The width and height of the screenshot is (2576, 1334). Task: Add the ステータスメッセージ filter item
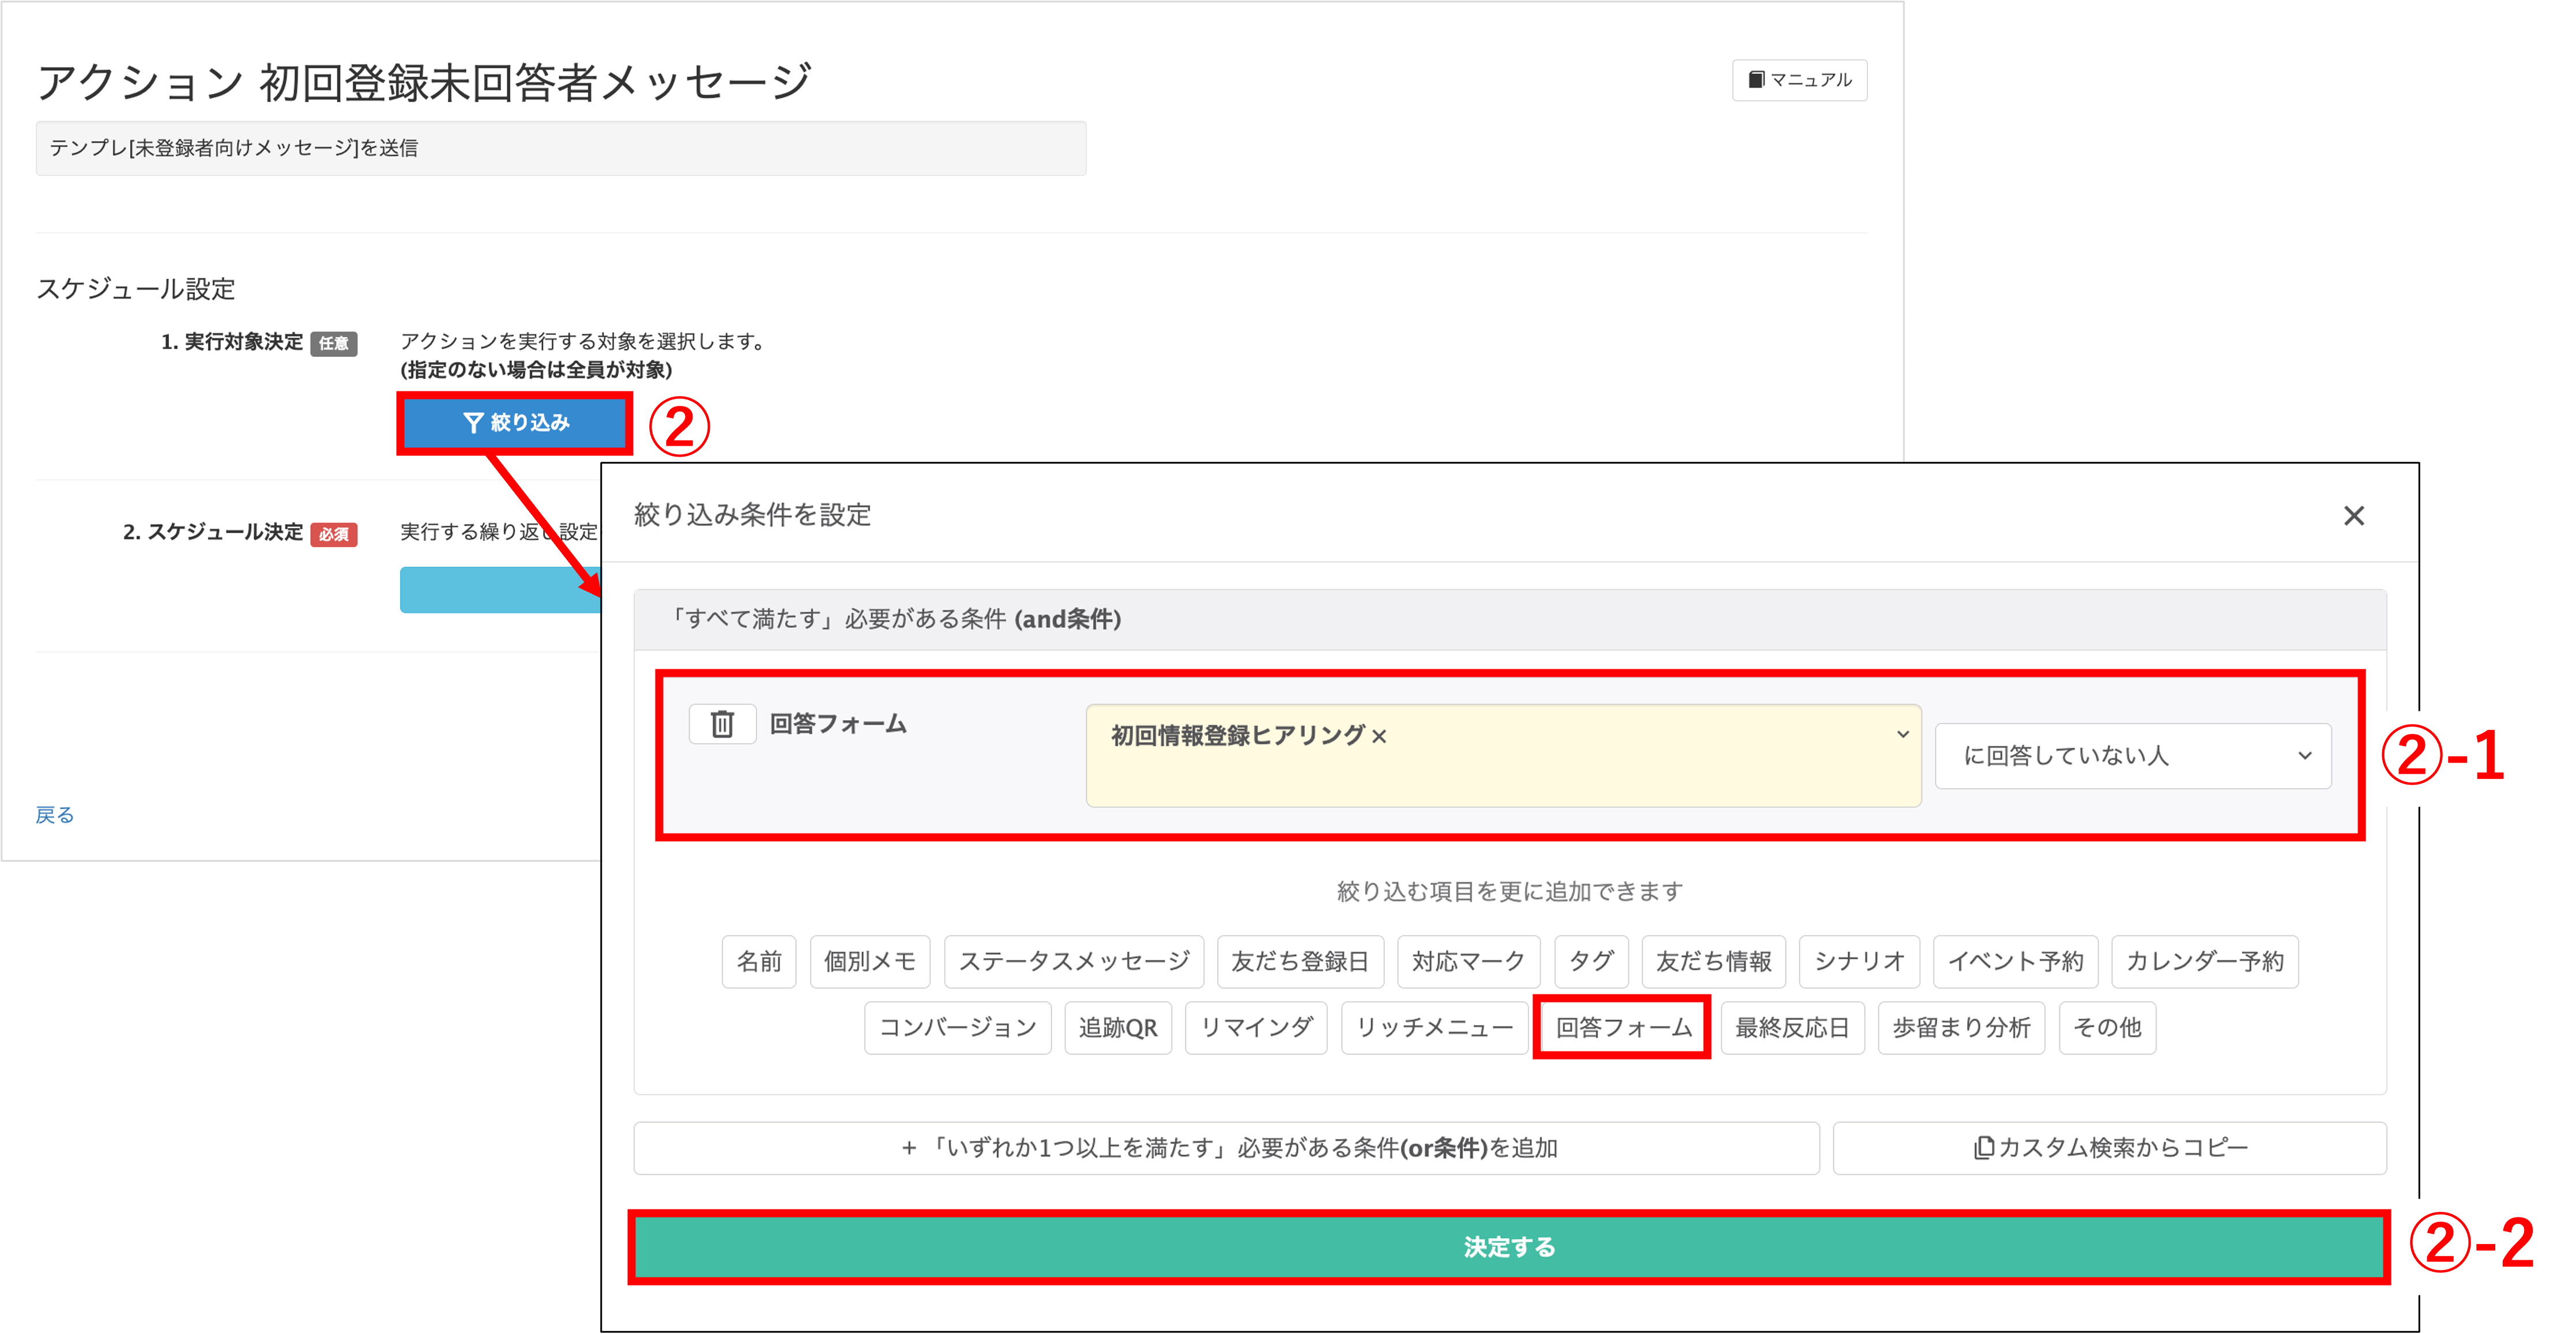tap(1074, 962)
